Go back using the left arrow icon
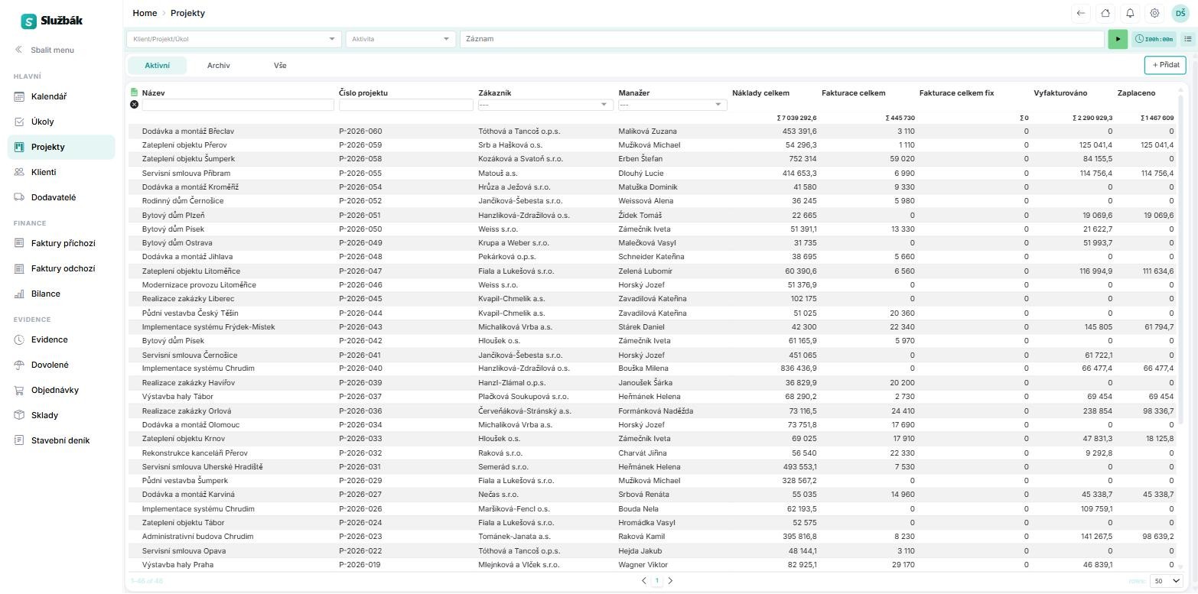This screenshot has width=1198, height=594. point(1080,13)
